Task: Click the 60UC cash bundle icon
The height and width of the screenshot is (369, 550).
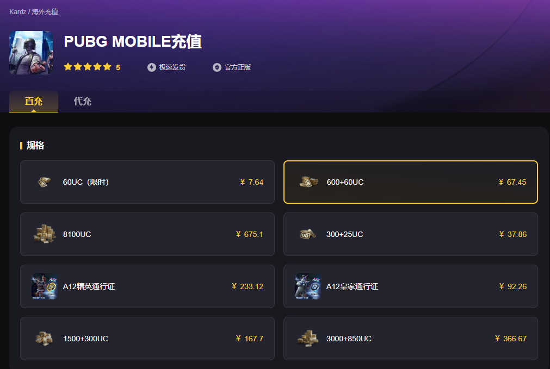Action: tap(44, 182)
